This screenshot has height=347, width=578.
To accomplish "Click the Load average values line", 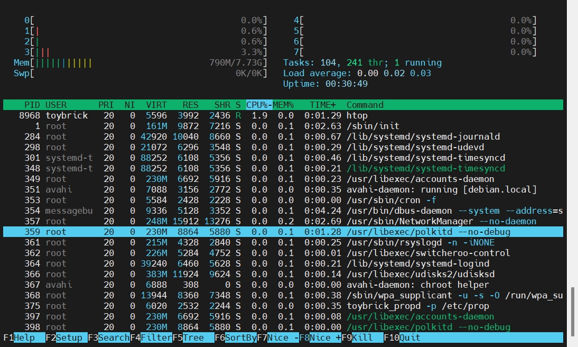I will tap(357, 73).
